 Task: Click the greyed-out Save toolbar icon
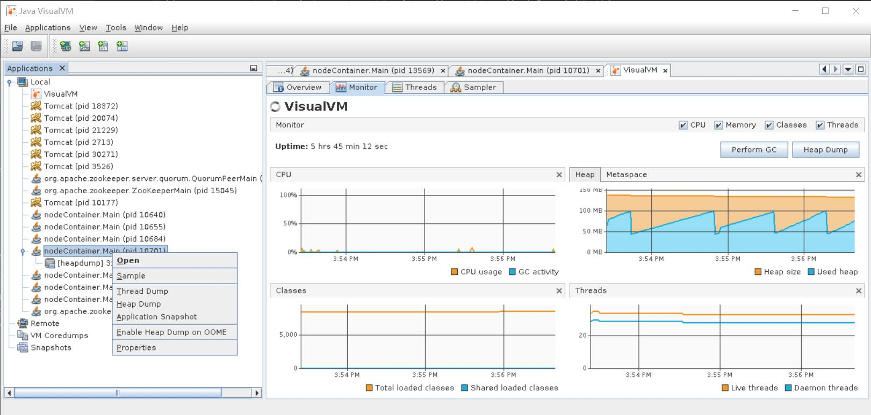tap(36, 46)
